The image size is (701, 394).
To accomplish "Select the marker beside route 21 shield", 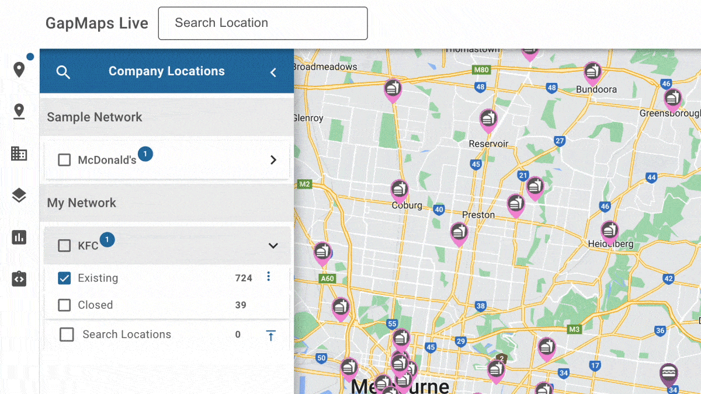I will click(535, 189).
